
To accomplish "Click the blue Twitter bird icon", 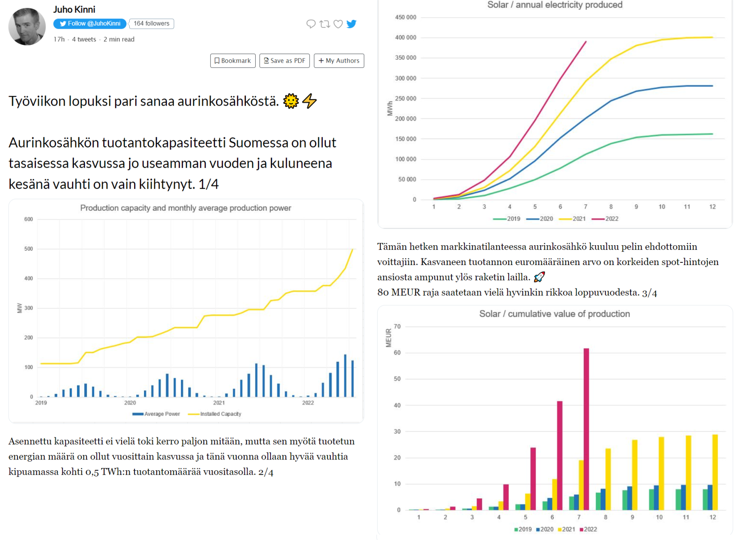I will click(352, 24).
